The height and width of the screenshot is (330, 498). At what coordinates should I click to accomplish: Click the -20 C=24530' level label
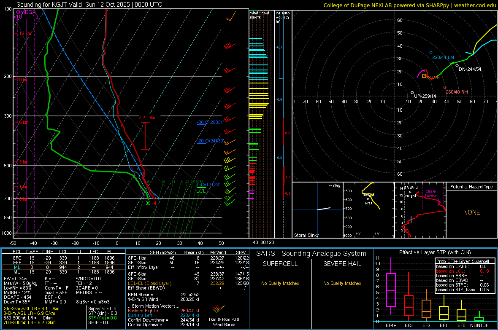click(x=210, y=141)
